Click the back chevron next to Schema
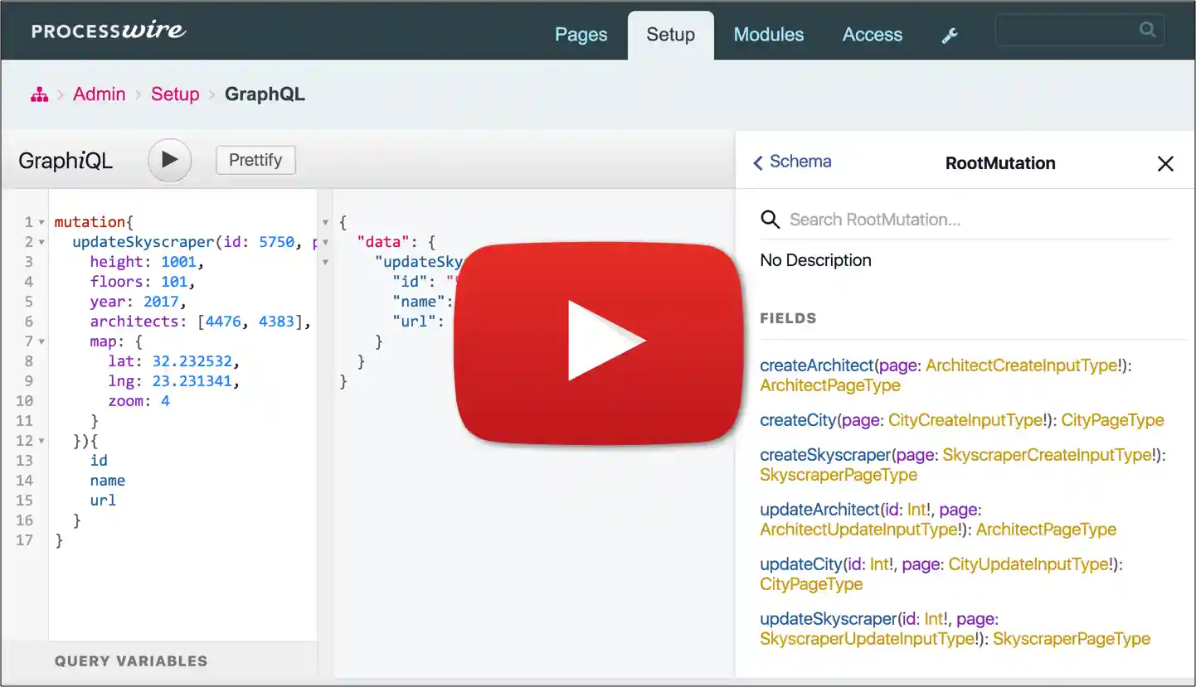Screen dimensions: 1196x687 click(x=757, y=162)
